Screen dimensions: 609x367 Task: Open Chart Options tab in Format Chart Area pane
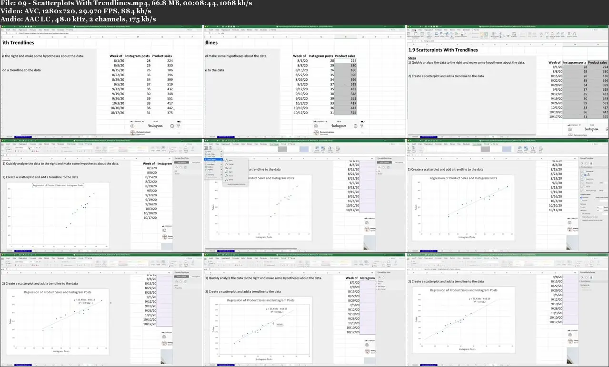click(x=384, y=163)
